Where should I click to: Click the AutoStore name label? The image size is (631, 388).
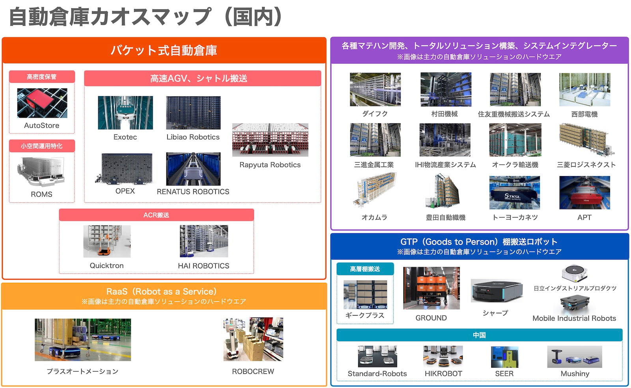(x=42, y=125)
